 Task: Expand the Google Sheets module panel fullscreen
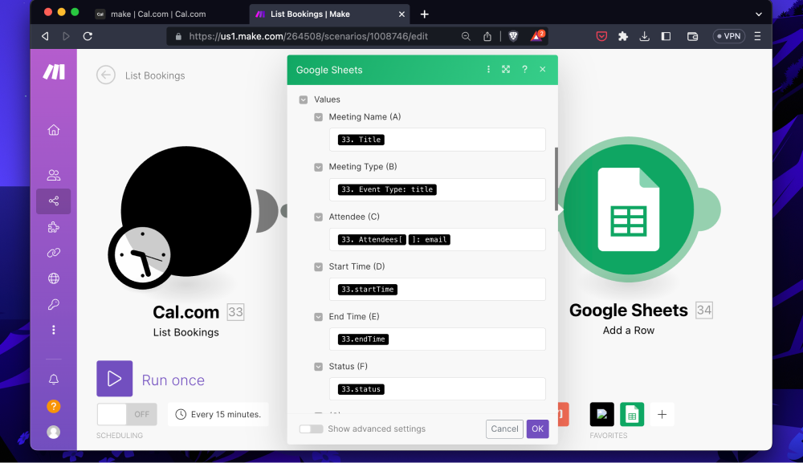tap(506, 70)
